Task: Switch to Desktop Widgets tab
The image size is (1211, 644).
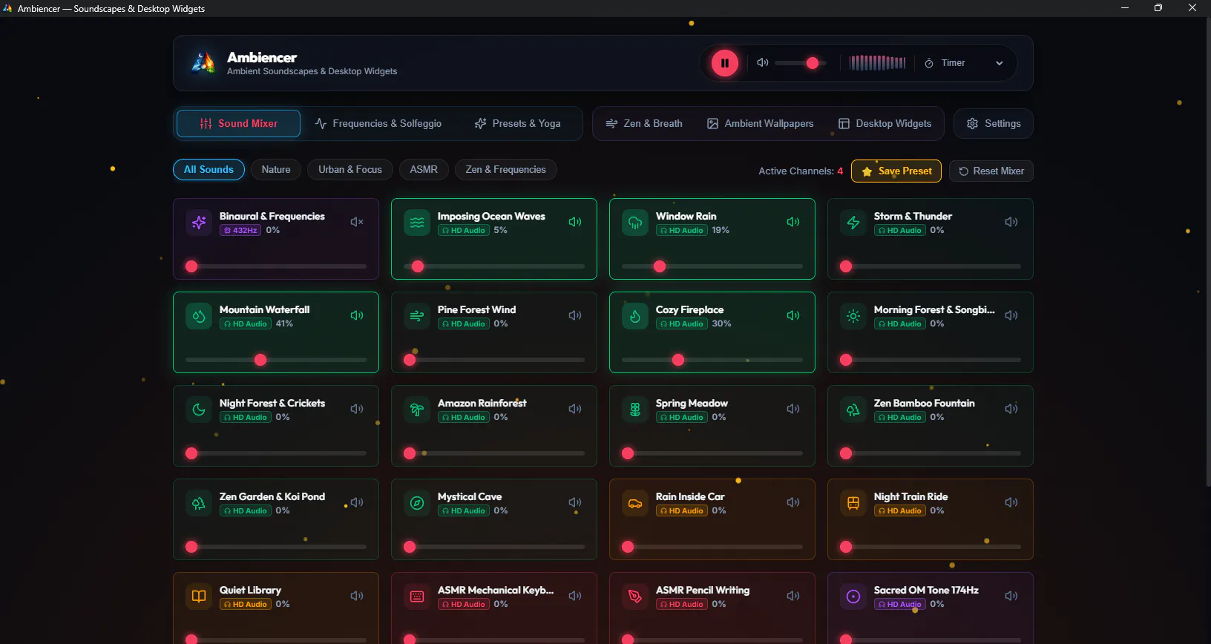Action: point(885,124)
